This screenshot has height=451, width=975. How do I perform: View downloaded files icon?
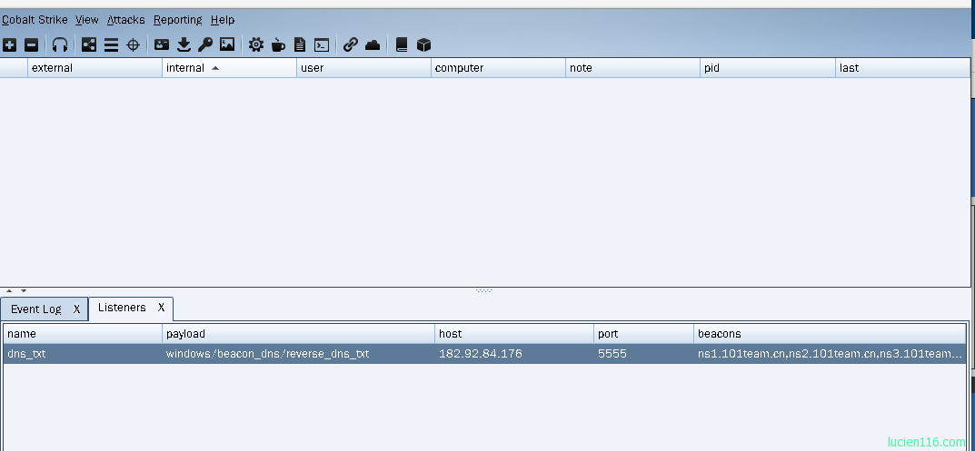(x=184, y=44)
